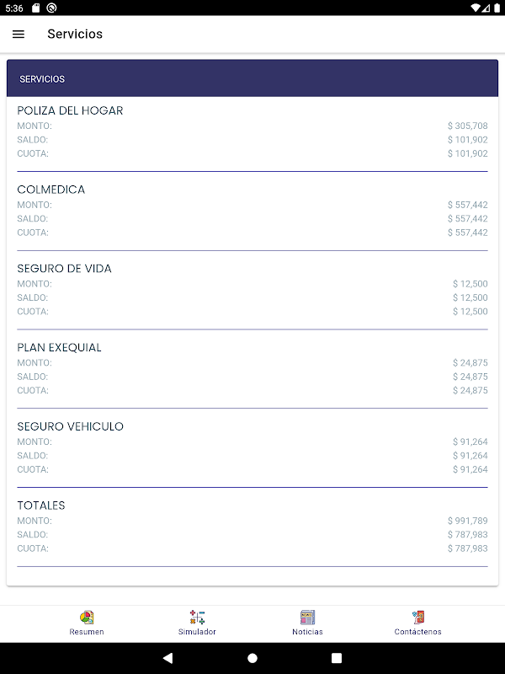
Task: Tap the SERVICIOS card header
Action: point(252,78)
